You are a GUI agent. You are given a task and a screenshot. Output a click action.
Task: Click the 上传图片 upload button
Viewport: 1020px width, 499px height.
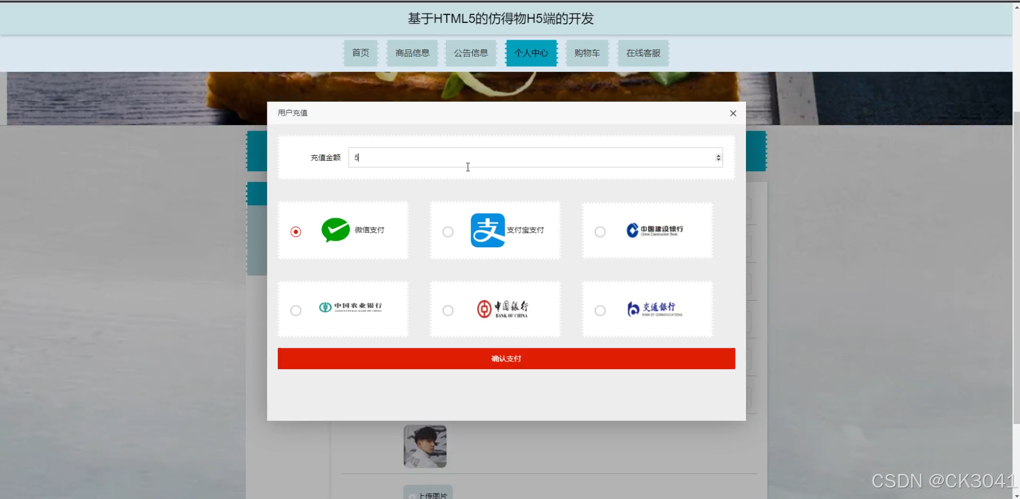[x=427, y=494]
